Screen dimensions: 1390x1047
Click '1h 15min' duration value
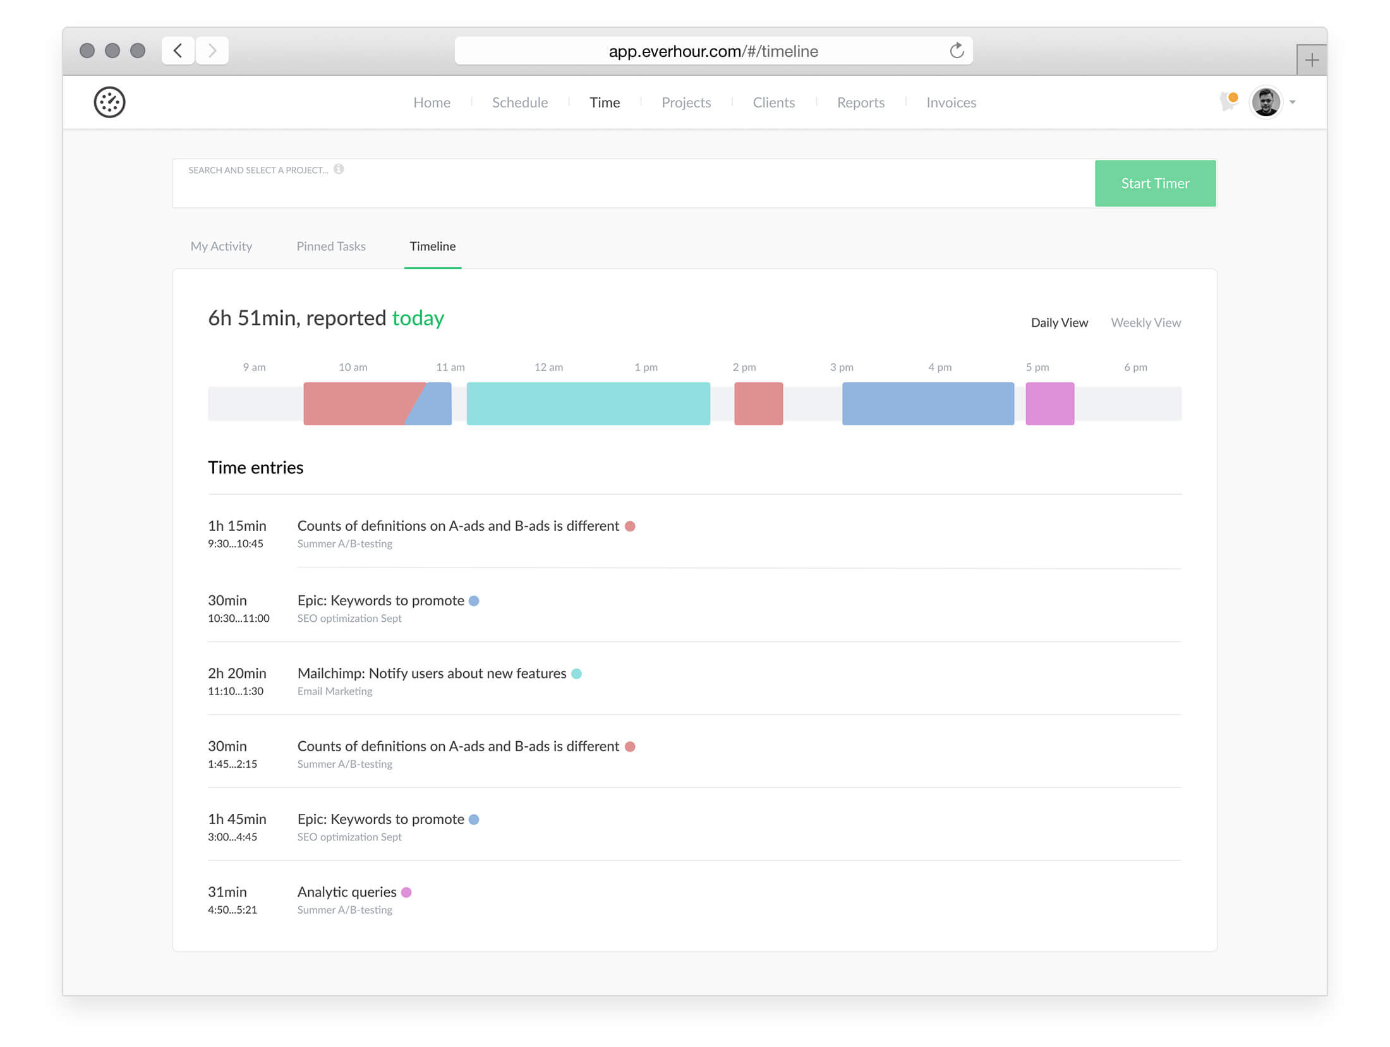coord(237,526)
